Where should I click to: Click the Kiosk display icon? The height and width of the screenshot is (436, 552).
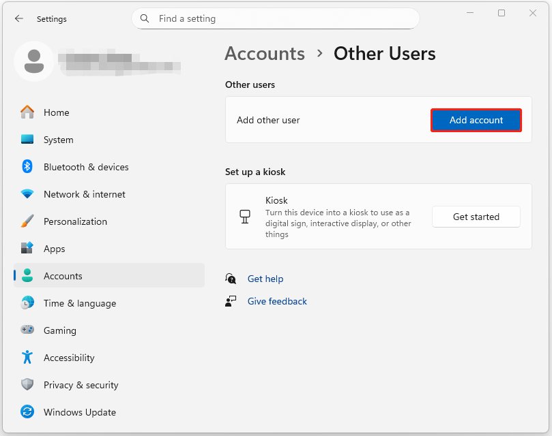pyautogui.click(x=245, y=216)
